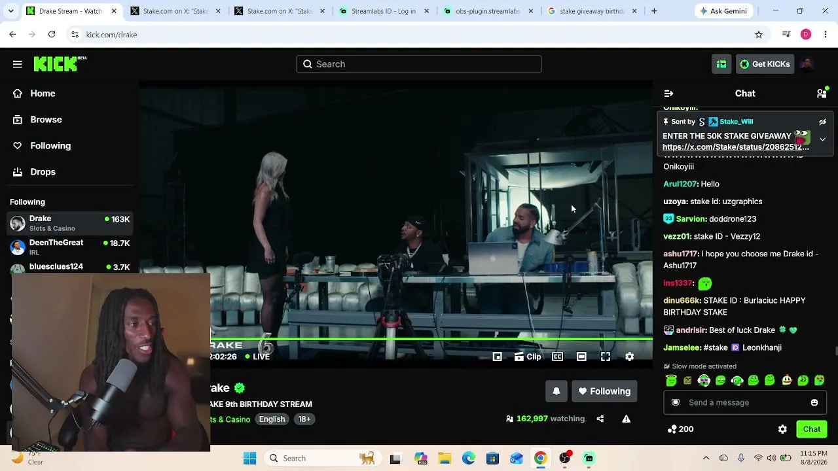Screen dimensions: 838x471
Task: Go back in browser history
Action: pos(12,35)
